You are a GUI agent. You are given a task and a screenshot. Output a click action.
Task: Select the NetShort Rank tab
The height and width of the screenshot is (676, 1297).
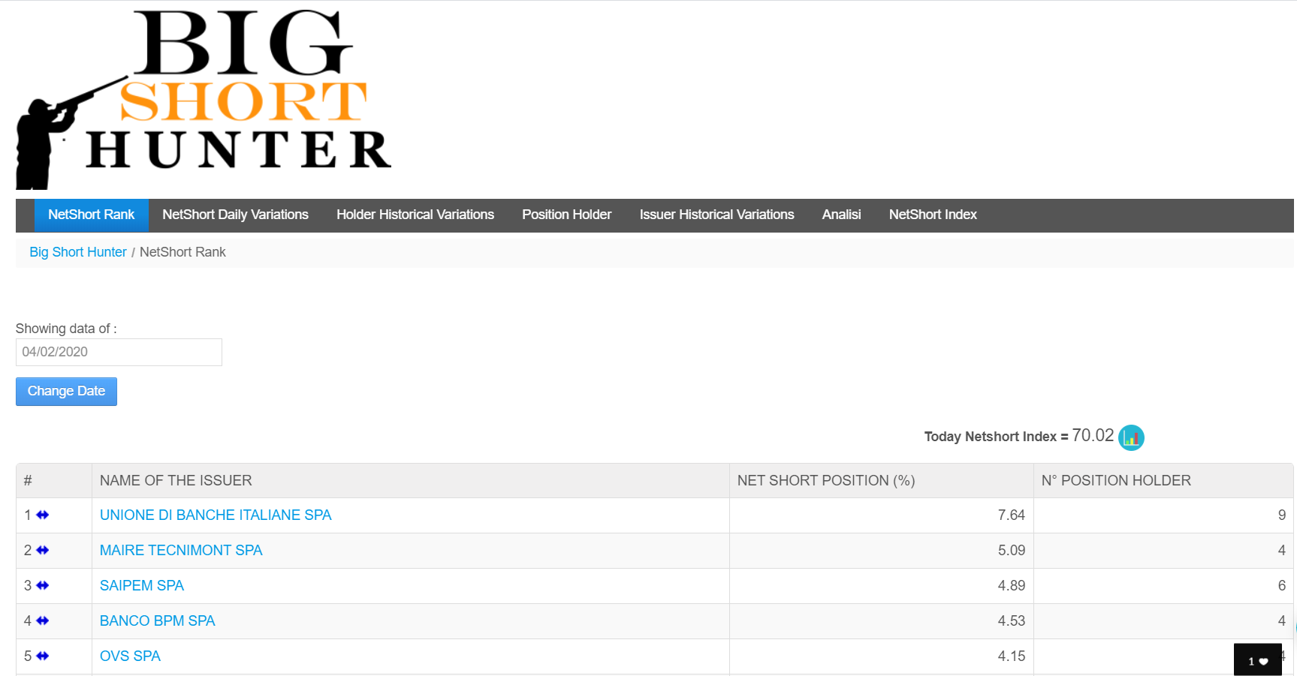(91, 215)
